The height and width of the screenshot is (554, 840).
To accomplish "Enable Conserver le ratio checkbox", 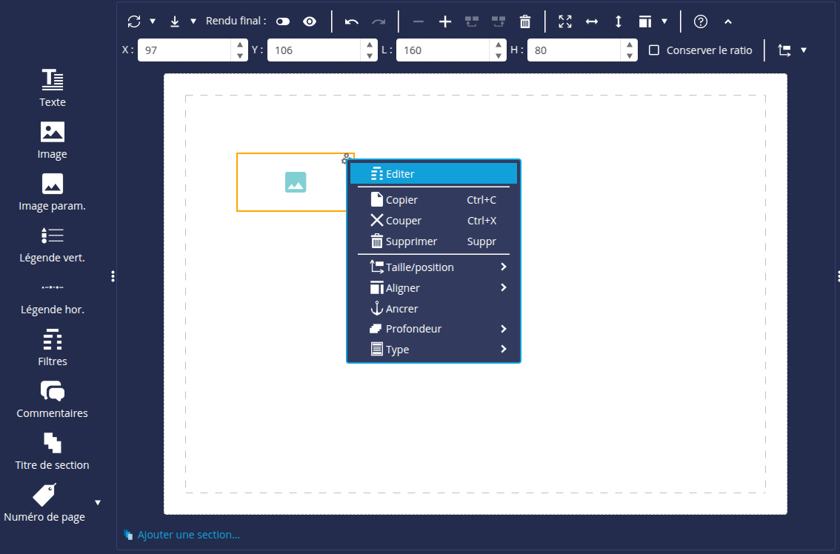I will (654, 50).
